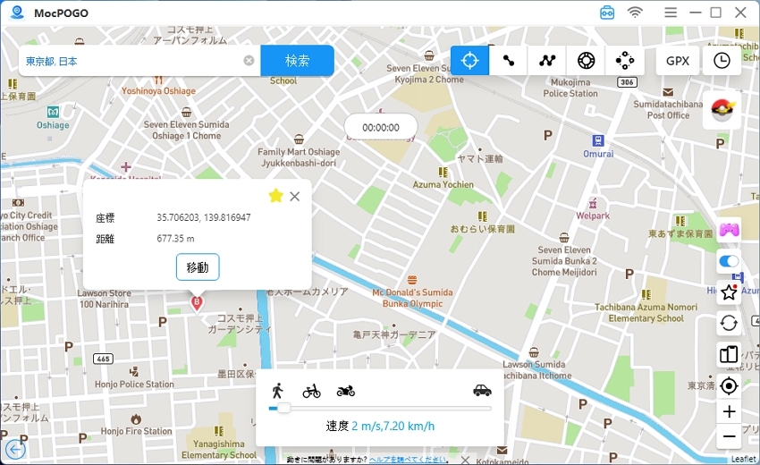The width and height of the screenshot is (760, 465).
Task: Choose car speed icon
Action: pyautogui.click(x=482, y=390)
